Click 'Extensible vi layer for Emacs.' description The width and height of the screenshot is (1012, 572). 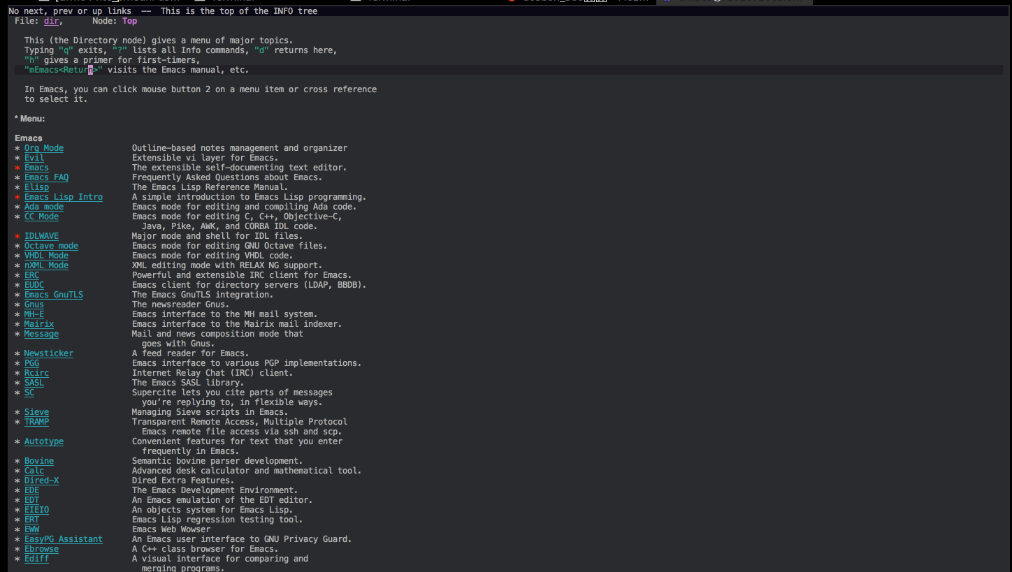(x=205, y=158)
